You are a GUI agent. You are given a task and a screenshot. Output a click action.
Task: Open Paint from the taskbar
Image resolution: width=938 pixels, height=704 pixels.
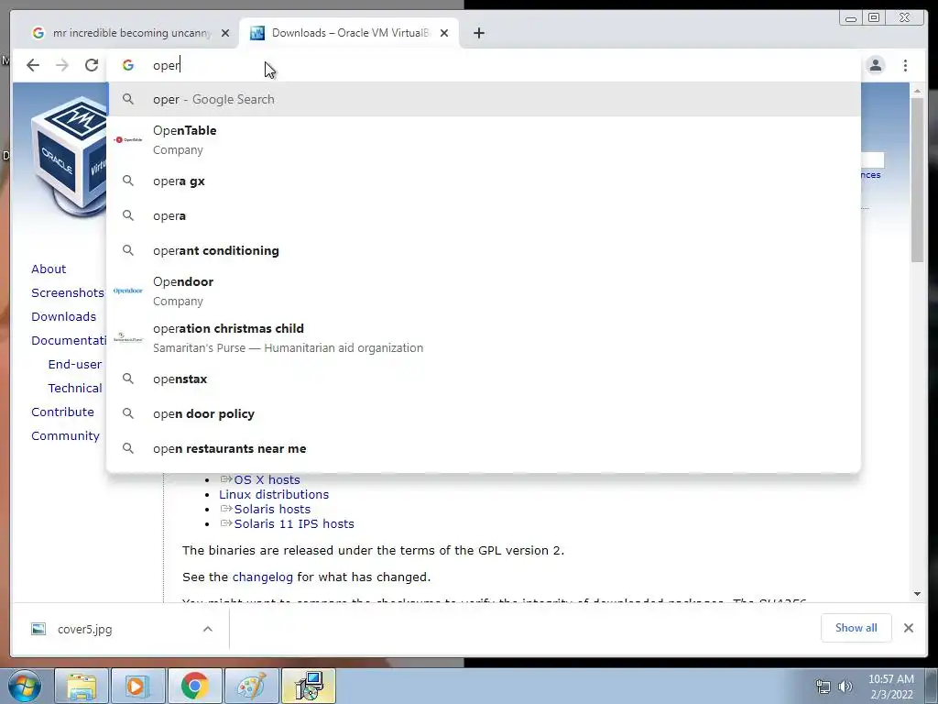coord(251,686)
